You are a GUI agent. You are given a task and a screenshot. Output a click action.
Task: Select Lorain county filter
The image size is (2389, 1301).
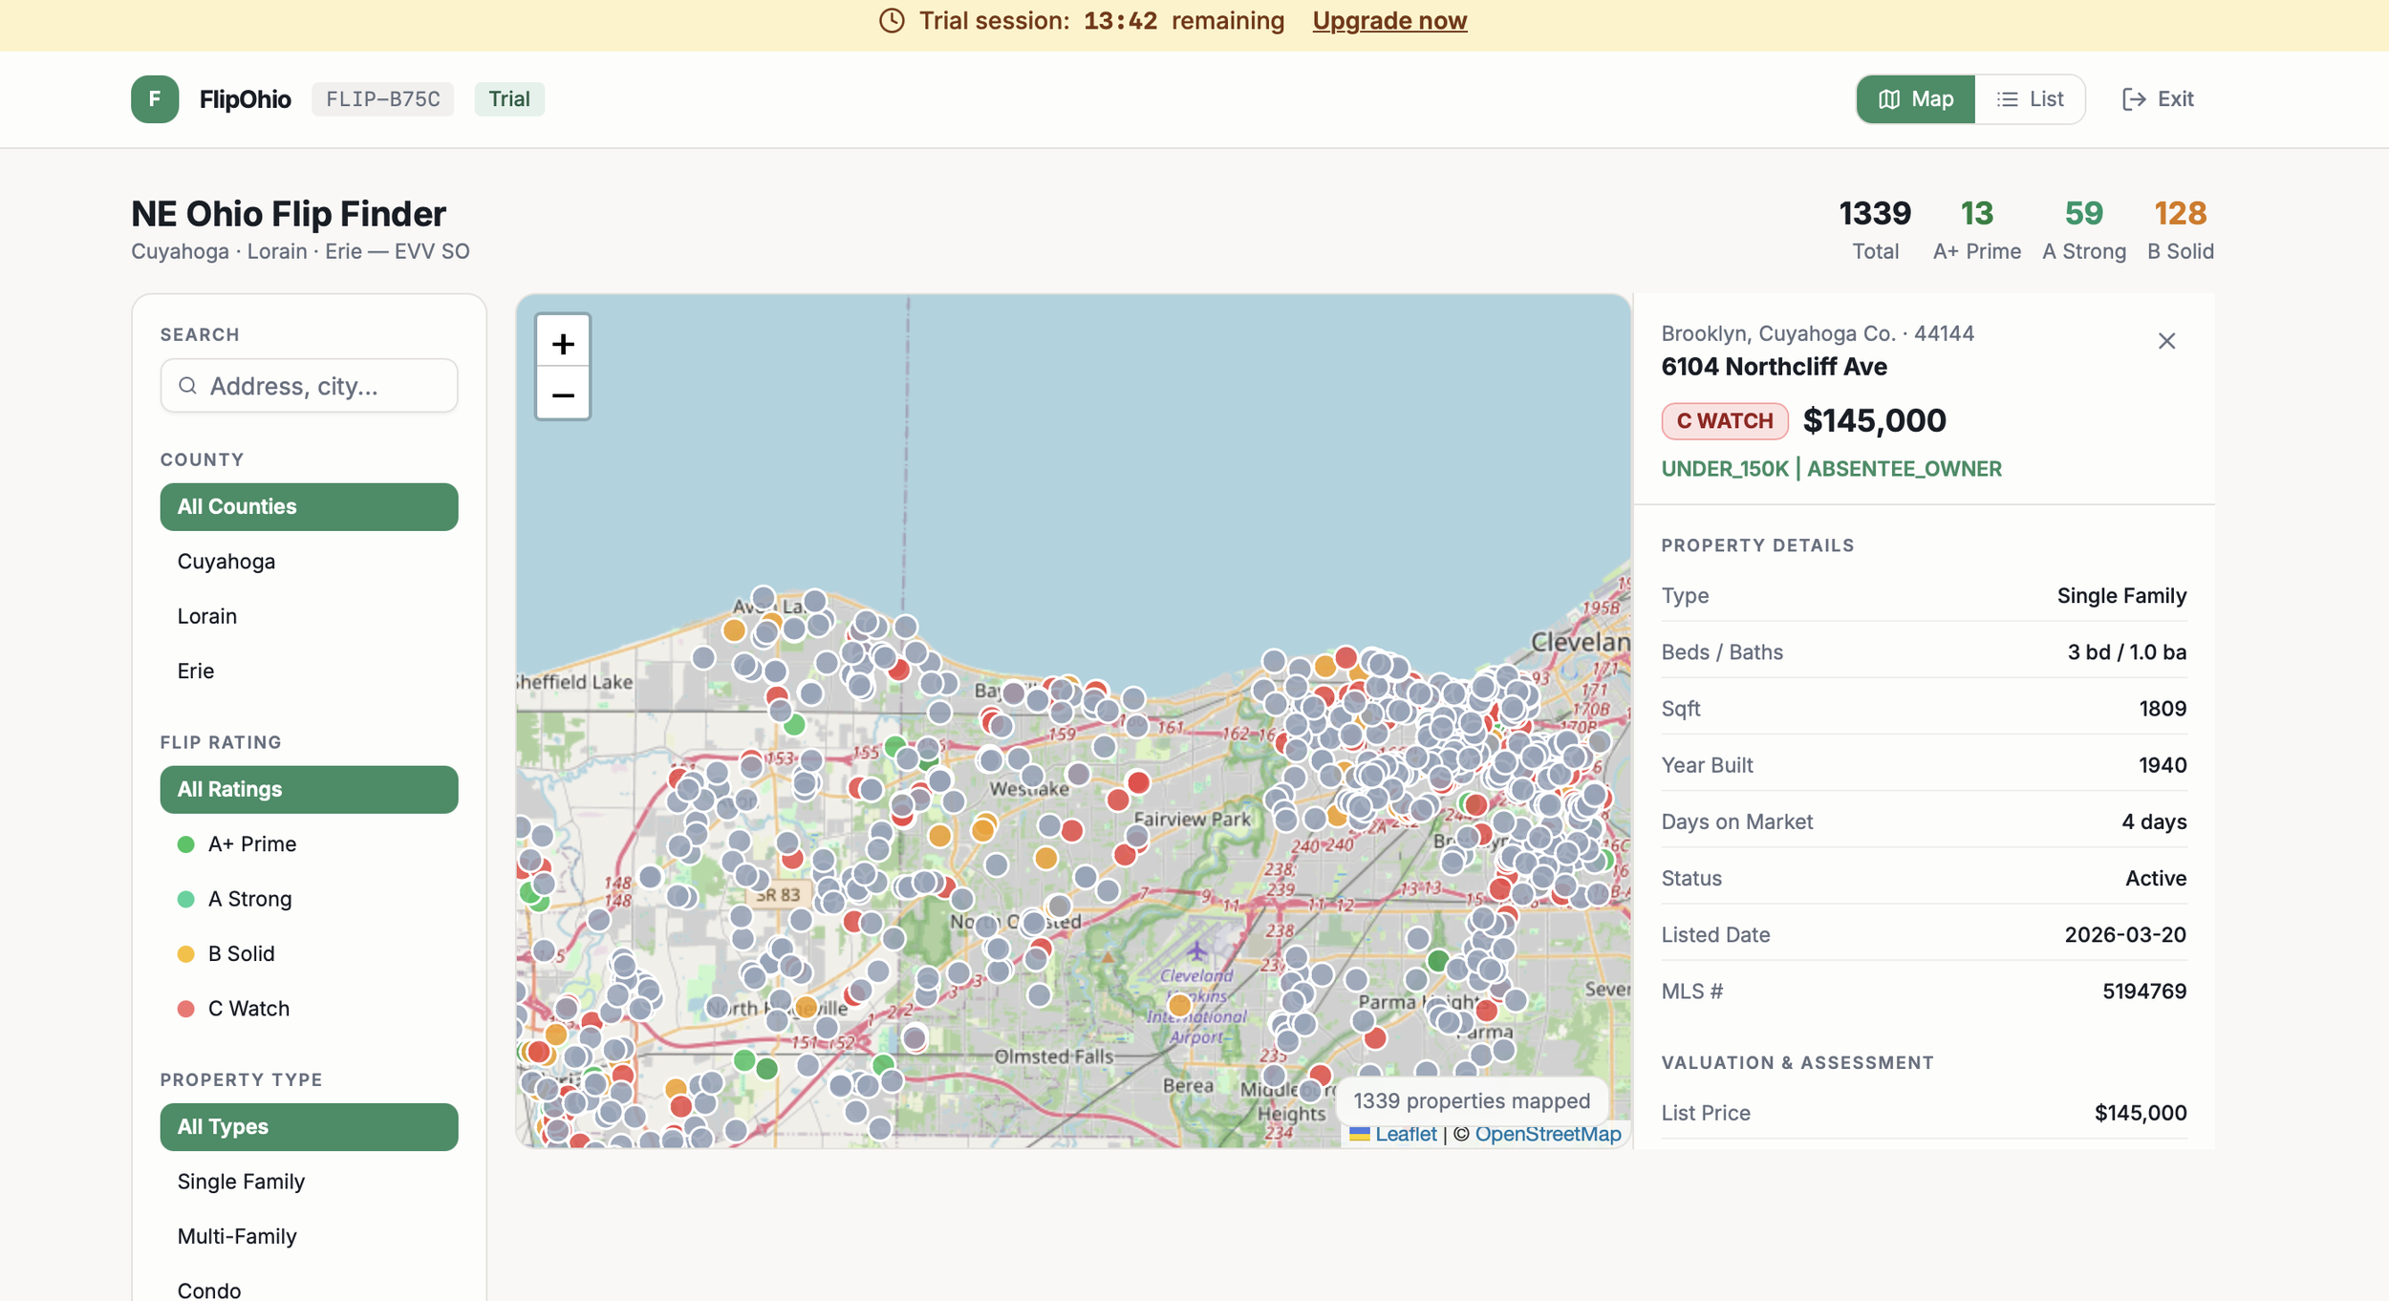click(207, 616)
